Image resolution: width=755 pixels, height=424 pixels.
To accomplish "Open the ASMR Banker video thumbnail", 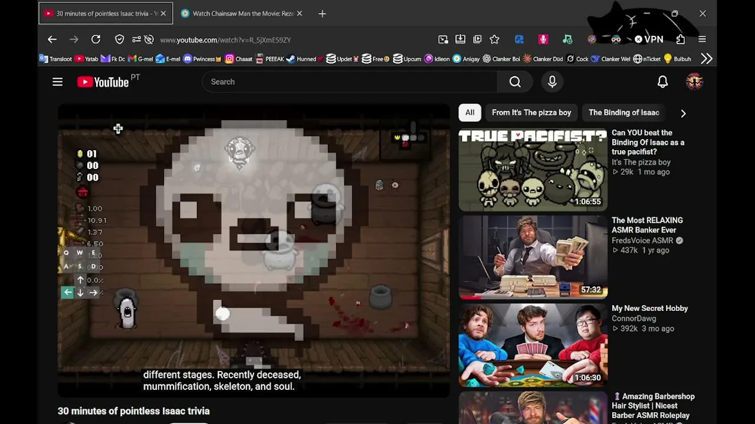I will click(533, 257).
